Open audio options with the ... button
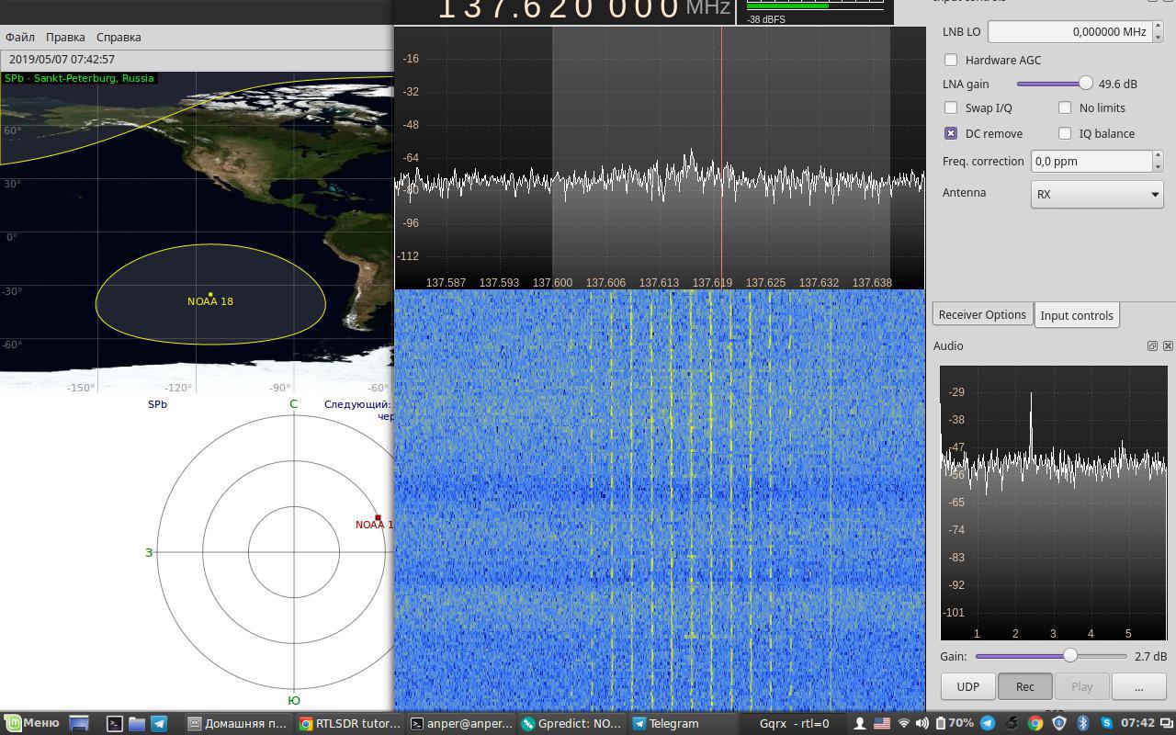Screen dimensions: 1176x735 pos(1138,686)
